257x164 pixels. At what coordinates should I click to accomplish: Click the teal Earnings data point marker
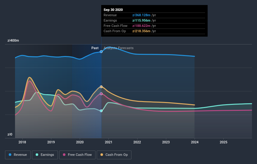[101, 111]
